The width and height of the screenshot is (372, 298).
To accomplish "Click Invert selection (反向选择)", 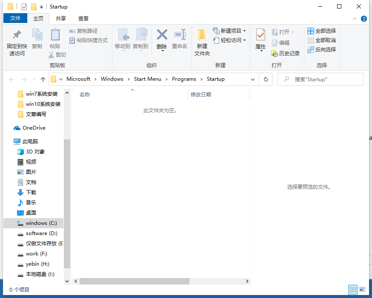I will [321, 49].
